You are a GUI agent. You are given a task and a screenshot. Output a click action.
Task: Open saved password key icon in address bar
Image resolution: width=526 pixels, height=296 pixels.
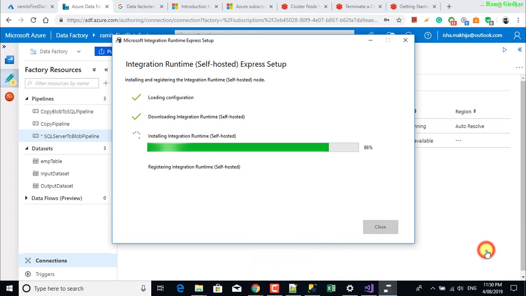pyautogui.click(x=386, y=20)
